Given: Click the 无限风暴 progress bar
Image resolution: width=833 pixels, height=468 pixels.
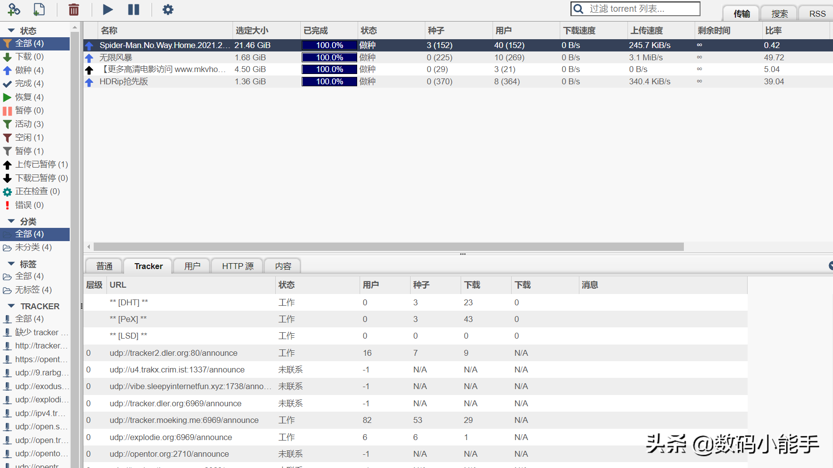Looking at the screenshot, I should pos(329,57).
